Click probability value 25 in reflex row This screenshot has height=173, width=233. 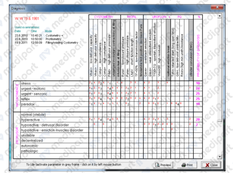pyautogui.click(x=198, y=99)
